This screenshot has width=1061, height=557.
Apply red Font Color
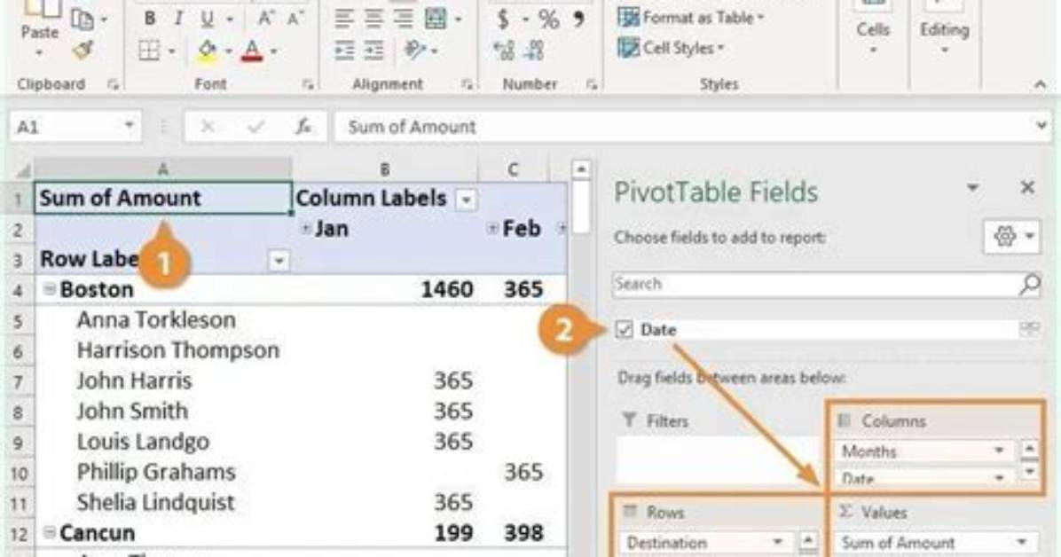[252, 51]
